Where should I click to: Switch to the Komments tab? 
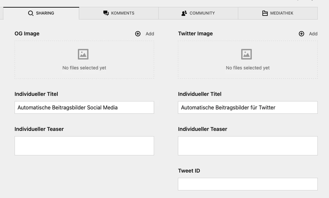(x=119, y=13)
